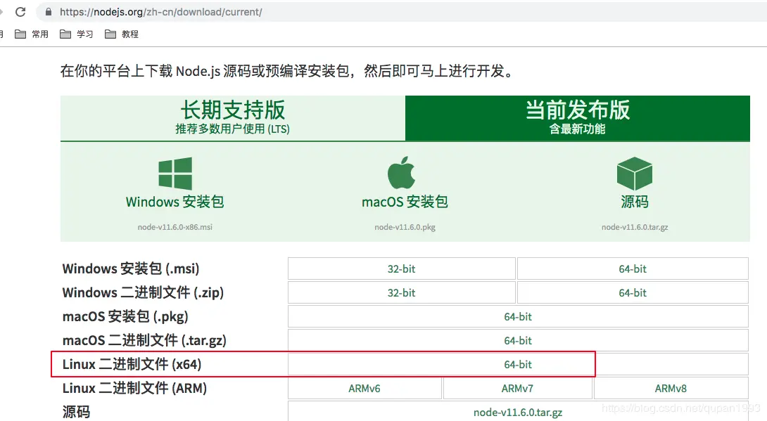
Task: Download macOS pkg installer 64-bit
Action: 518,316
